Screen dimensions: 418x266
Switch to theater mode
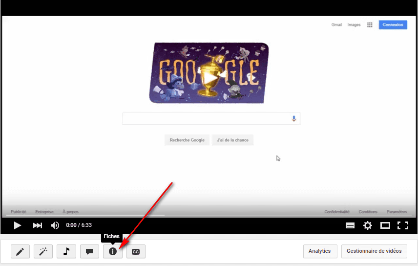click(385, 226)
